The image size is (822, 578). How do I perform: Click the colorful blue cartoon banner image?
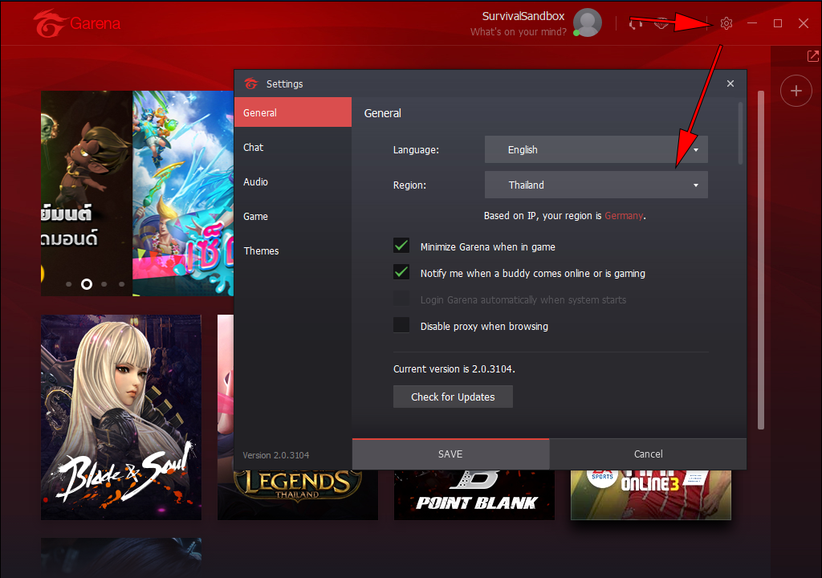(183, 193)
